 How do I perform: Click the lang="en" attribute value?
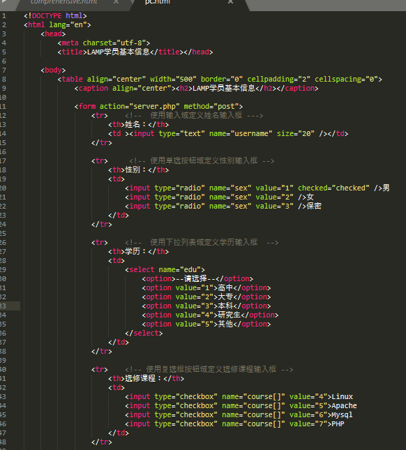(78, 25)
